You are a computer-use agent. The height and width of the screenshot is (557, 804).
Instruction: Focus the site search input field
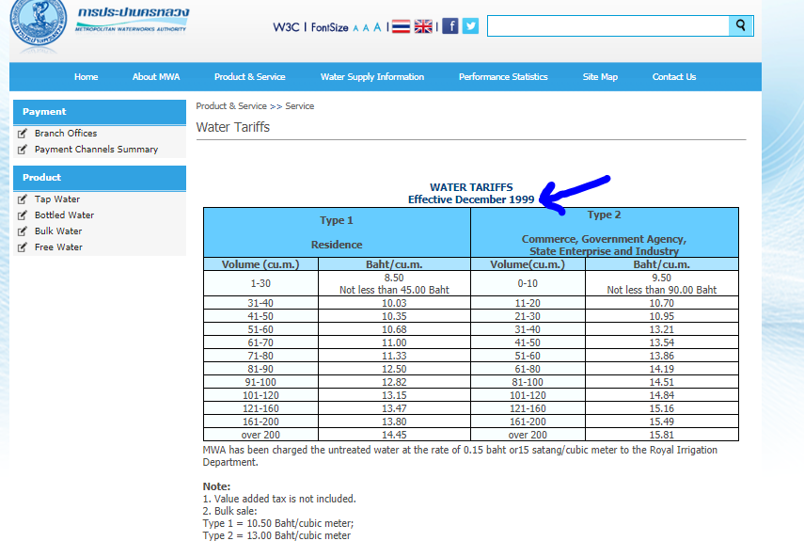[x=608, y=25]
